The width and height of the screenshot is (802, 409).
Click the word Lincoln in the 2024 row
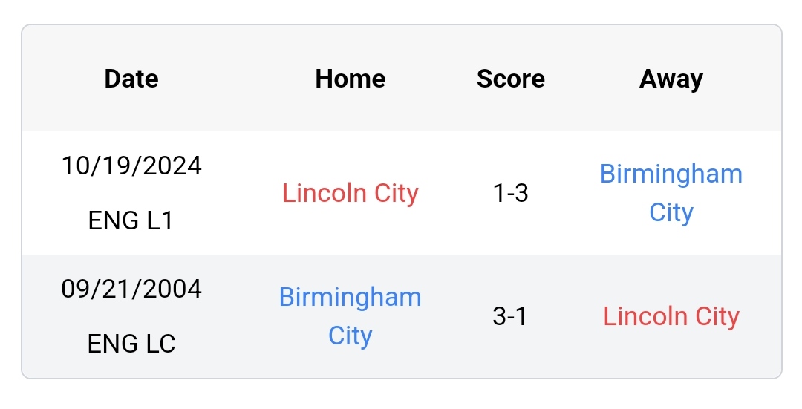[x=323, y=193]
